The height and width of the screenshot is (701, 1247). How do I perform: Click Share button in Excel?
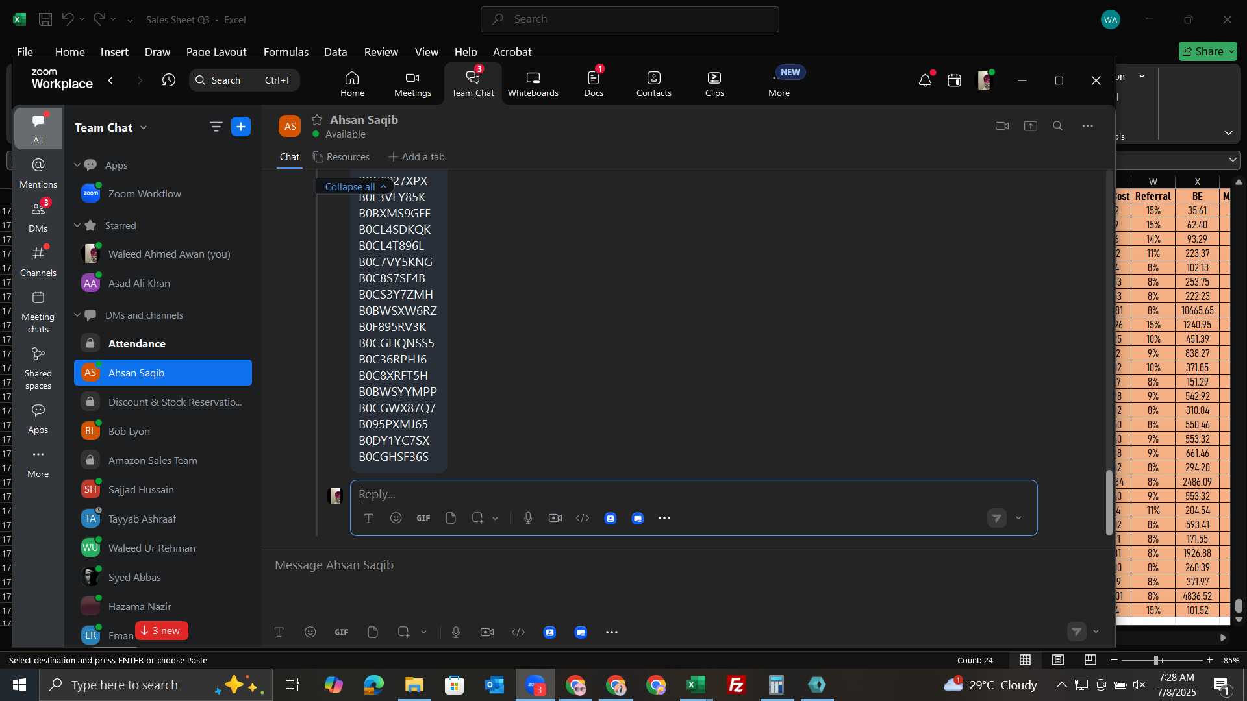coord(1208,51)
